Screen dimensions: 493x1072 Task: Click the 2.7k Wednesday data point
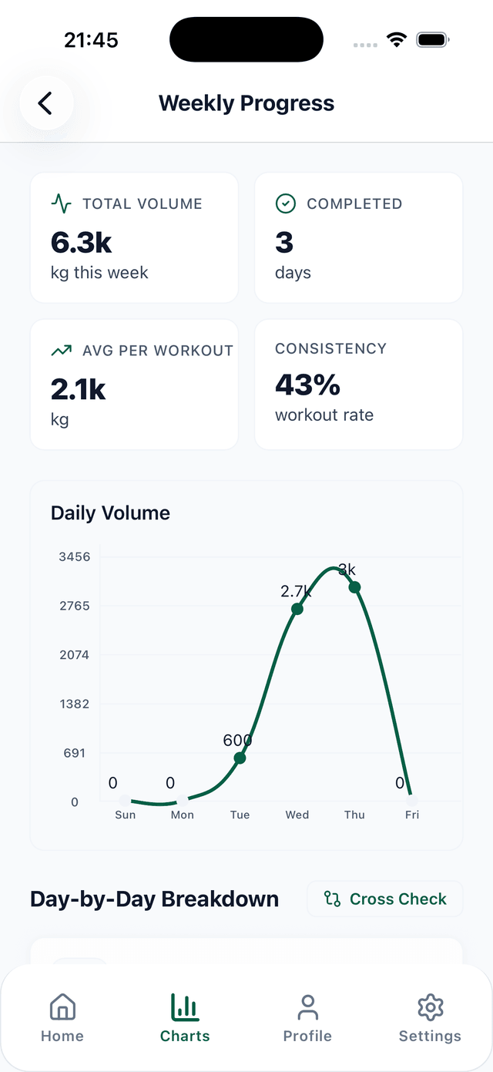click(297, 609)
